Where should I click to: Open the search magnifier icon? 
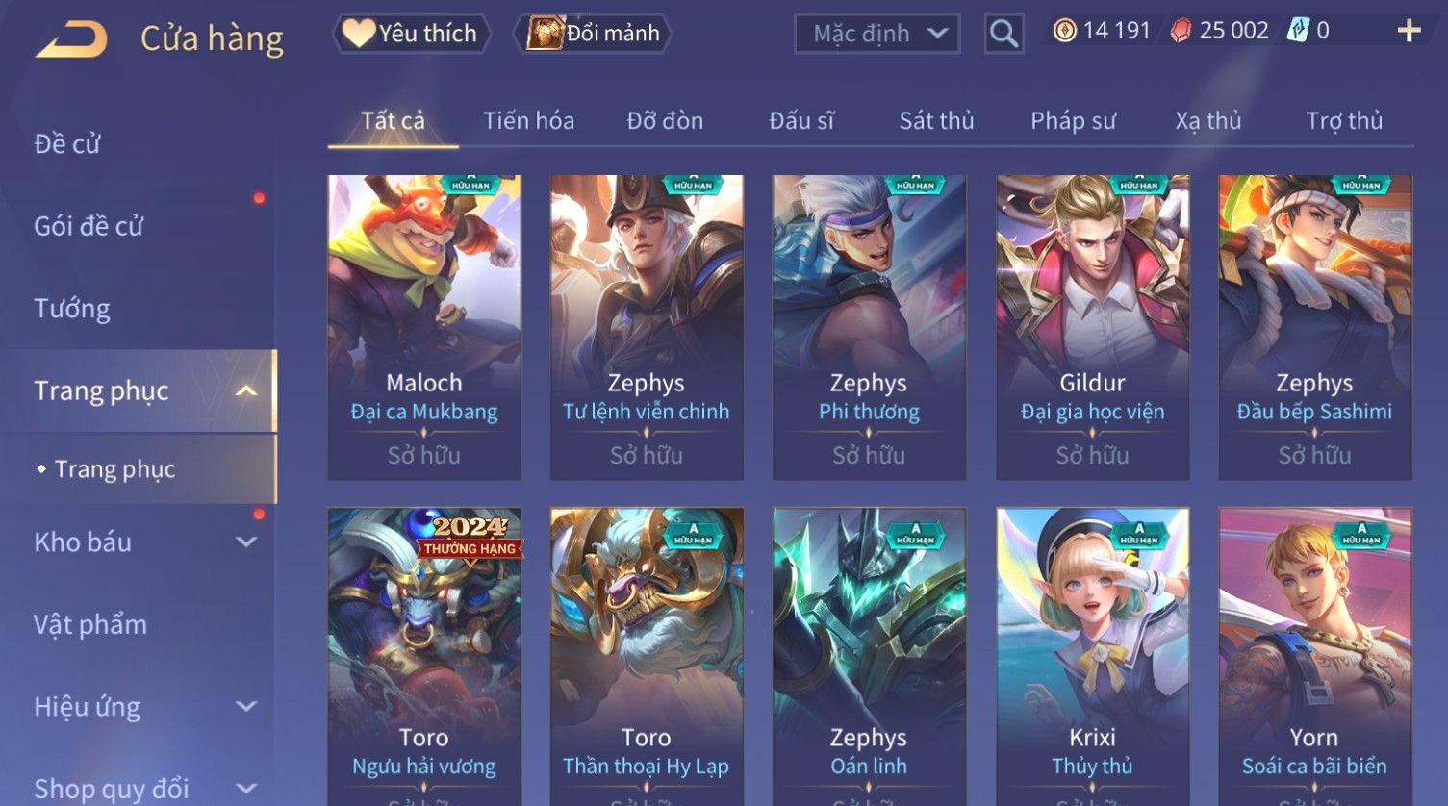pyautogui.click(x=1003, y=35)
